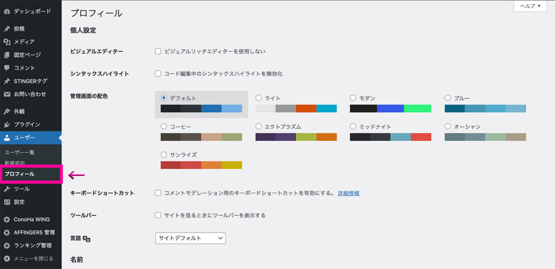Click the Dashboard gauge icon in the sidebar
The image size is (555, 269).
coord(7,12)
